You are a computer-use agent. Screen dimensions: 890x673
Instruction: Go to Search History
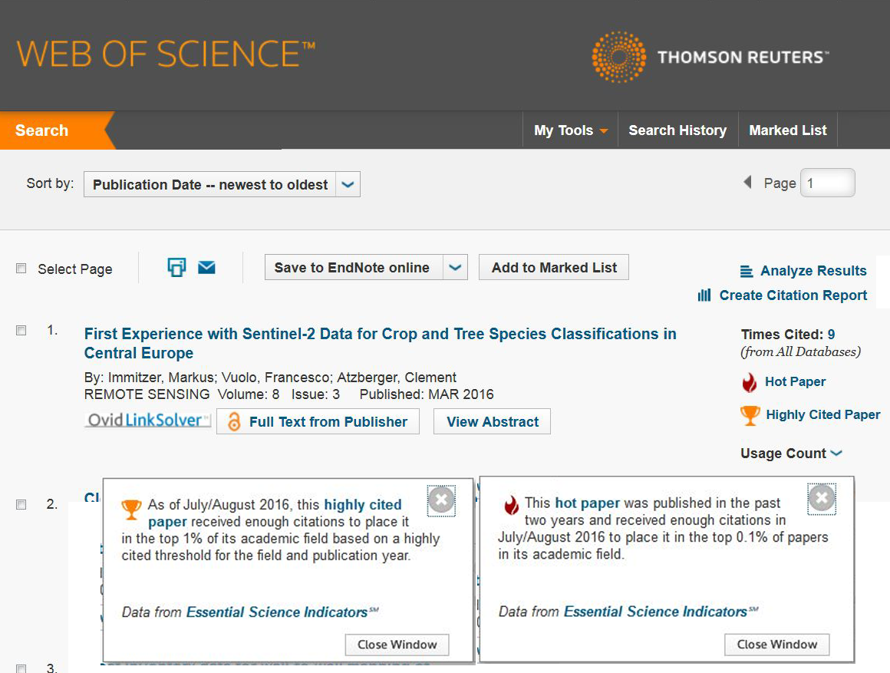pyautogui.click(x=677, y=130)
